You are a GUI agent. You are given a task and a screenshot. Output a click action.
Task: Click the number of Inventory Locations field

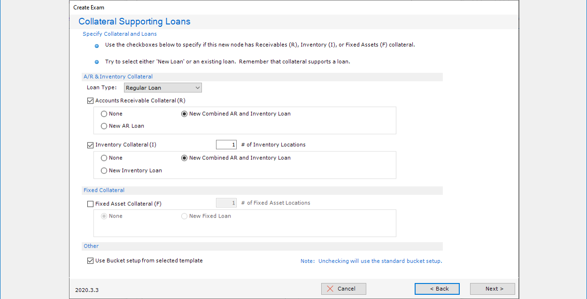tap(226, 145)
